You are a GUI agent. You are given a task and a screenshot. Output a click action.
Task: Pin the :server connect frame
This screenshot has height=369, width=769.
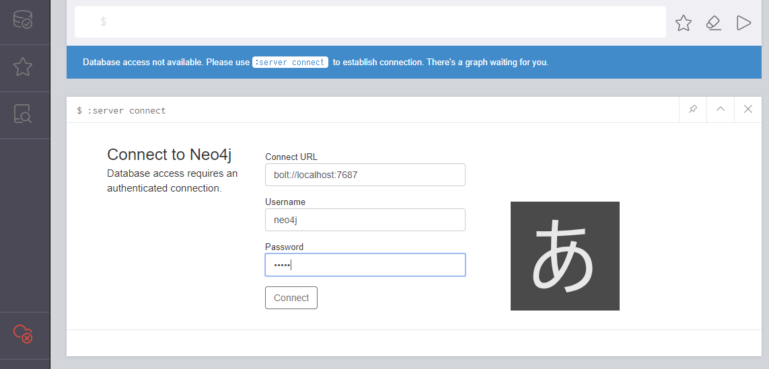(x=692, y=110)
